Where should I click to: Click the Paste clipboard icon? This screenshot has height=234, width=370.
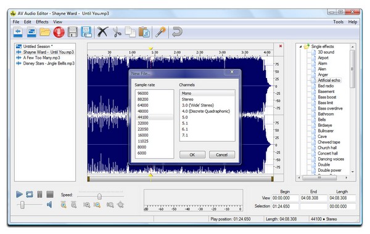(144, 32)
